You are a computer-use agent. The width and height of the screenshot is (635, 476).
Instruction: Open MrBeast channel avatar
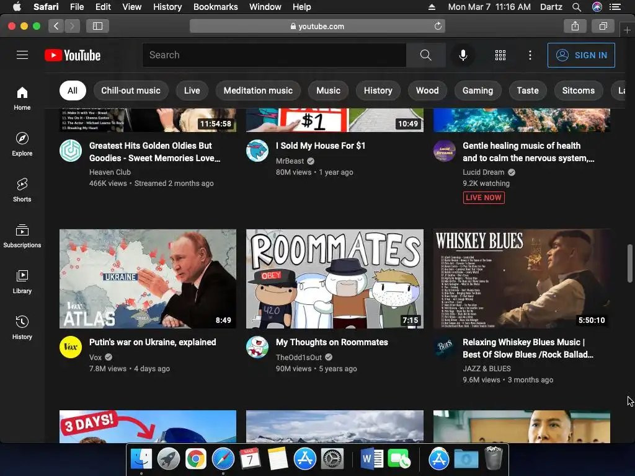[257, 151]
